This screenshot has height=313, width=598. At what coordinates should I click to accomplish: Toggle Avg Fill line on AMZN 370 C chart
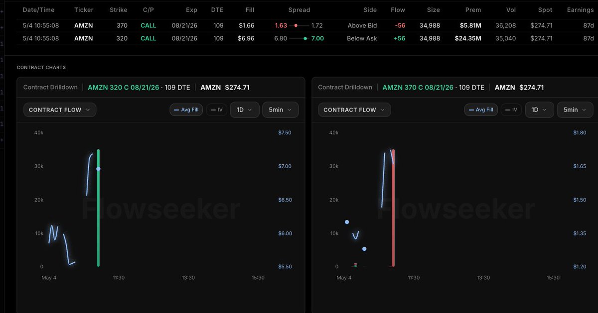coord(481,110)
